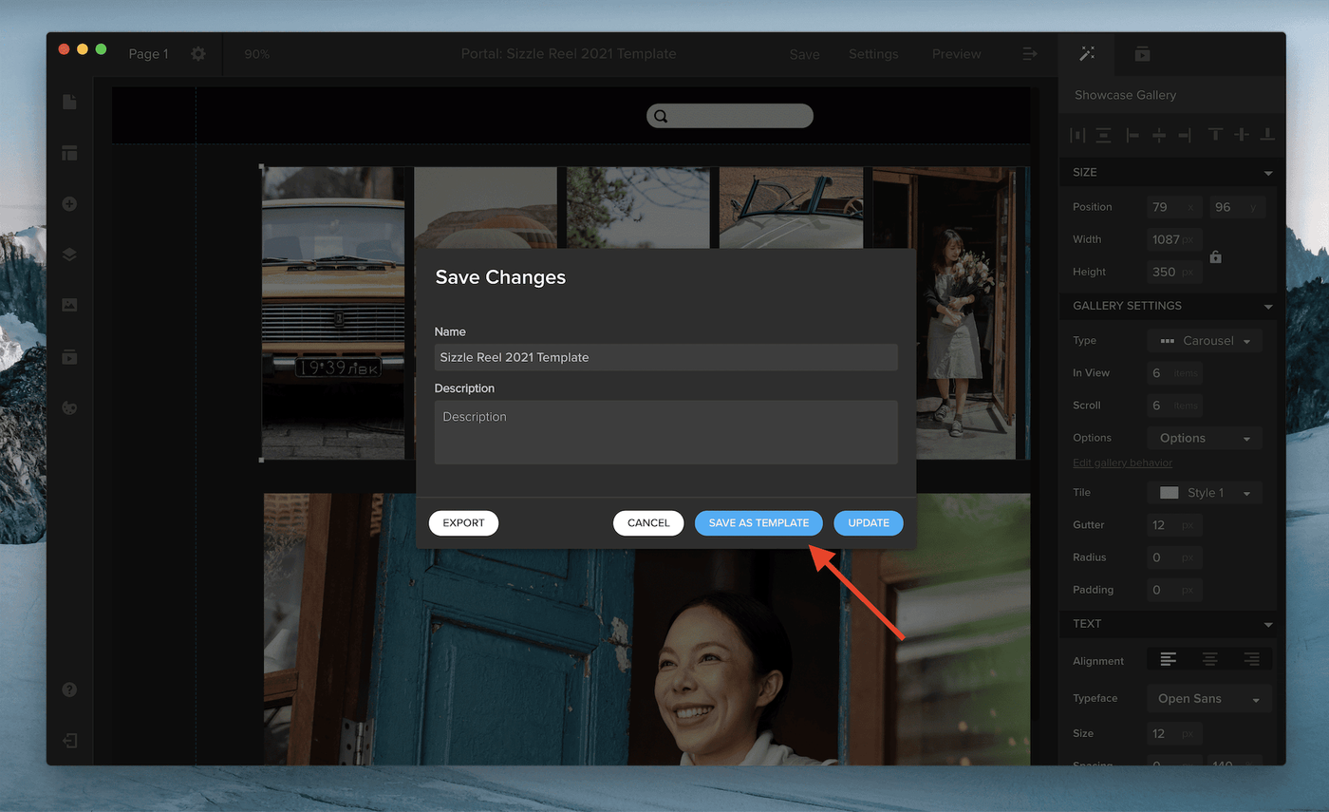Click the canvas search bar
The image size is (1329, 812).
(x=730, y=116)
